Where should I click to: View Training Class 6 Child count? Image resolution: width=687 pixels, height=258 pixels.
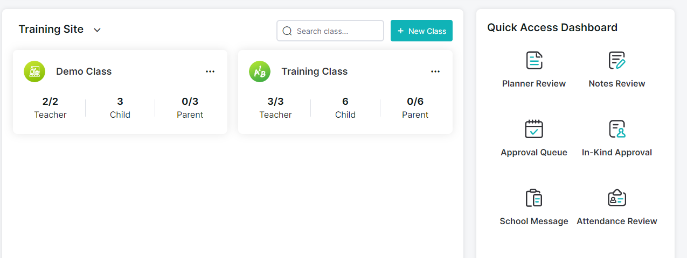[345, 107]
